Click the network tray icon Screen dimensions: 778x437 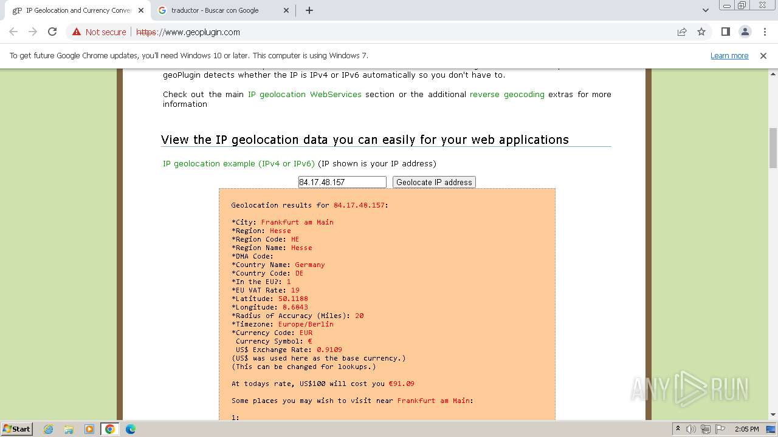(x=706, y=429)
